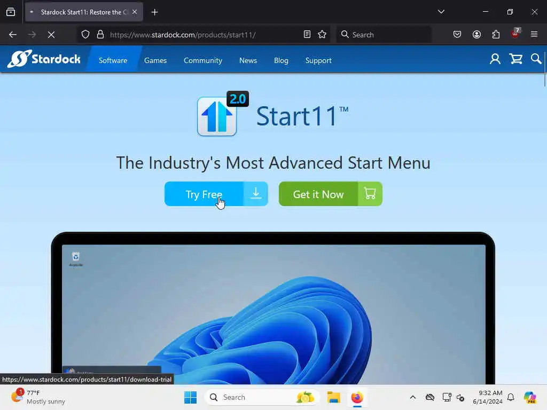Open the News menu item
547x410 pixels.
248,60
